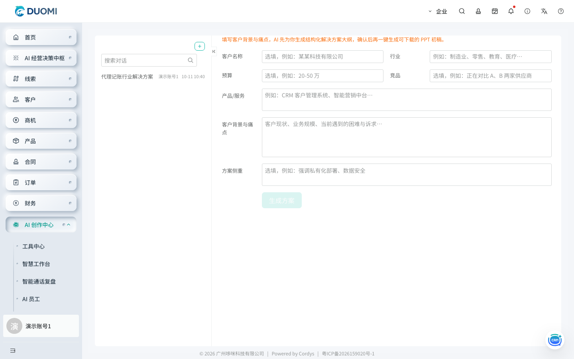
Task: Open the 客户 menu
Action: [41, 99]
